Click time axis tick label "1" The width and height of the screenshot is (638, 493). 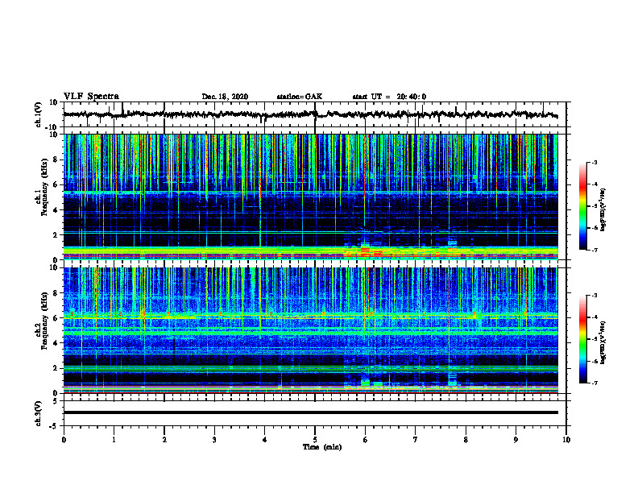pos(114,440)
